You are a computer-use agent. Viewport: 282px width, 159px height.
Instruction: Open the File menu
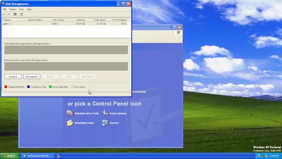pos(5,9)
